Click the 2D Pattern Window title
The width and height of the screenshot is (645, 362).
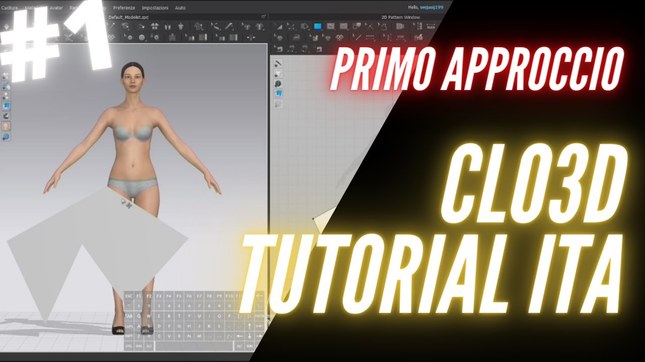tap(402, 17)
